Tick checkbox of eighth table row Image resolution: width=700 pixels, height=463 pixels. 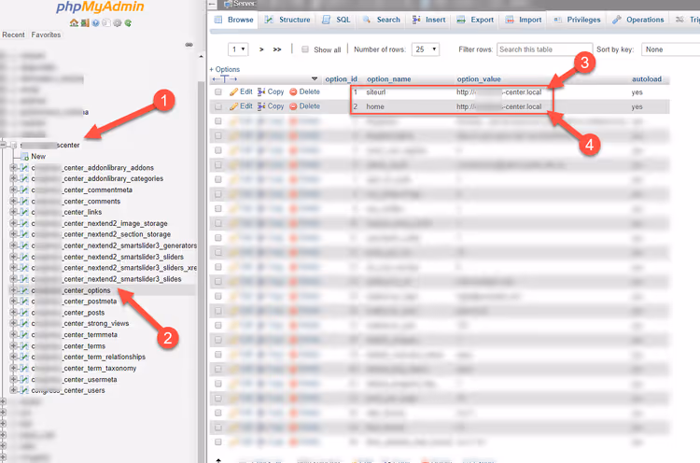click(x=217, y=194)
